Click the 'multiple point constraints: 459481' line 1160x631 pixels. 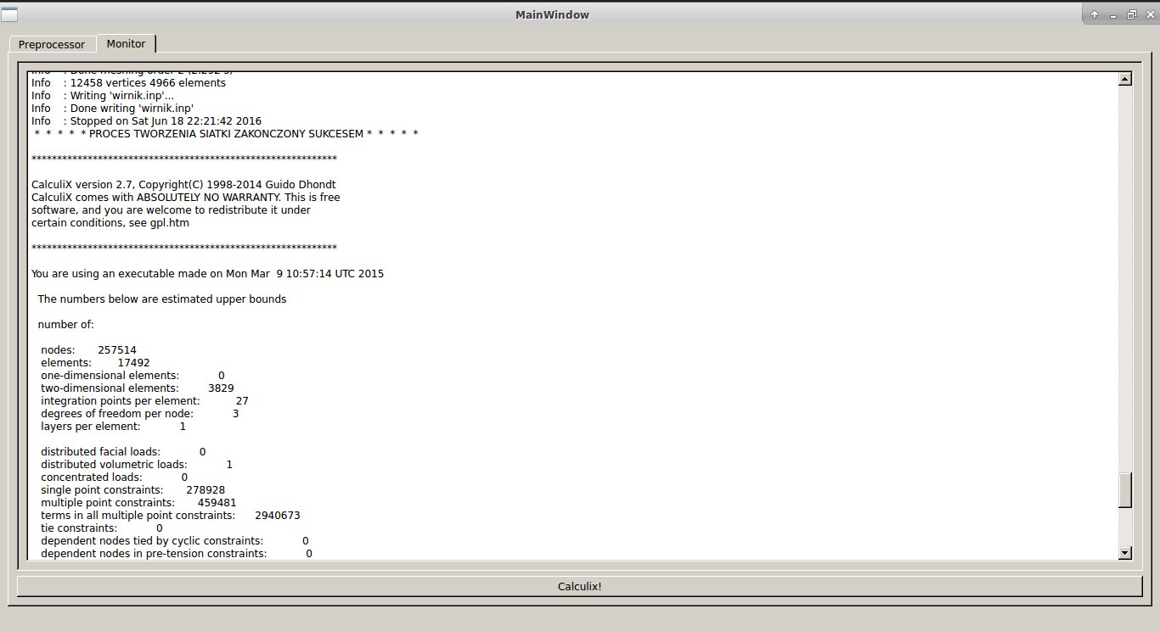coord(138,503)
